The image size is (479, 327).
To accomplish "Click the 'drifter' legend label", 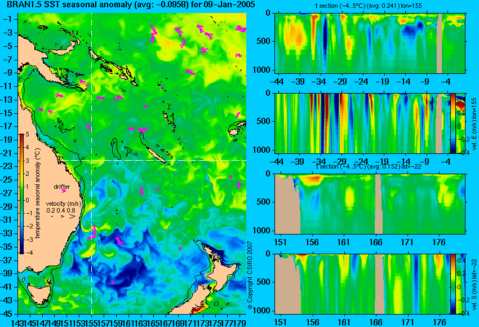I will pyautogui.click(x=62, y=187).
